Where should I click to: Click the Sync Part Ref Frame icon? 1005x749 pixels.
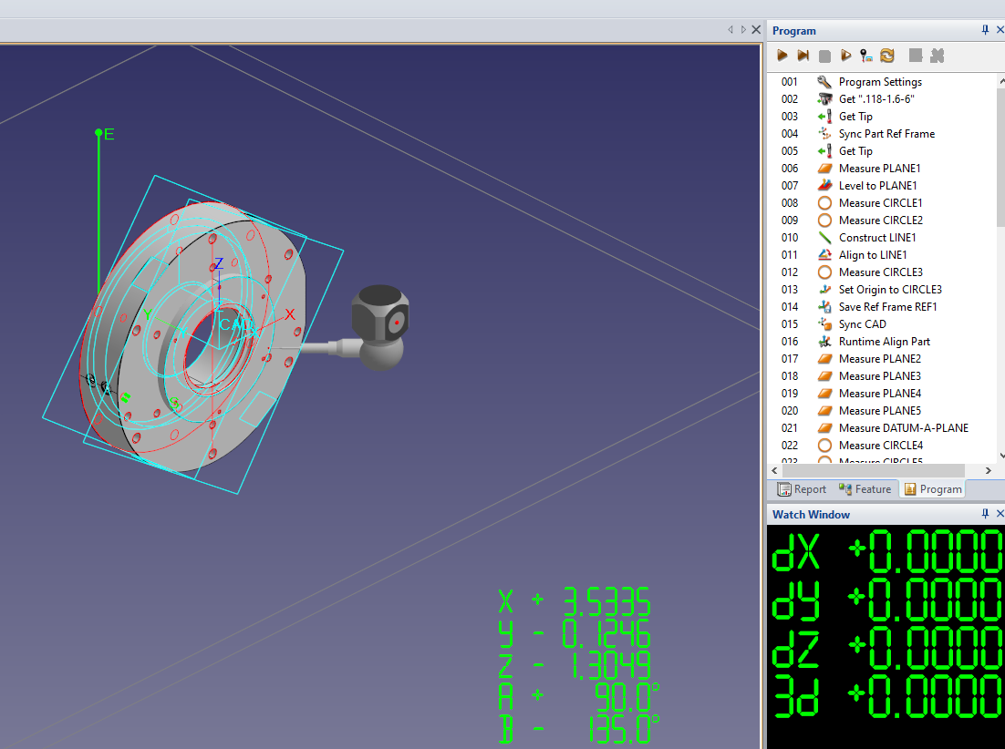(824, 133)
